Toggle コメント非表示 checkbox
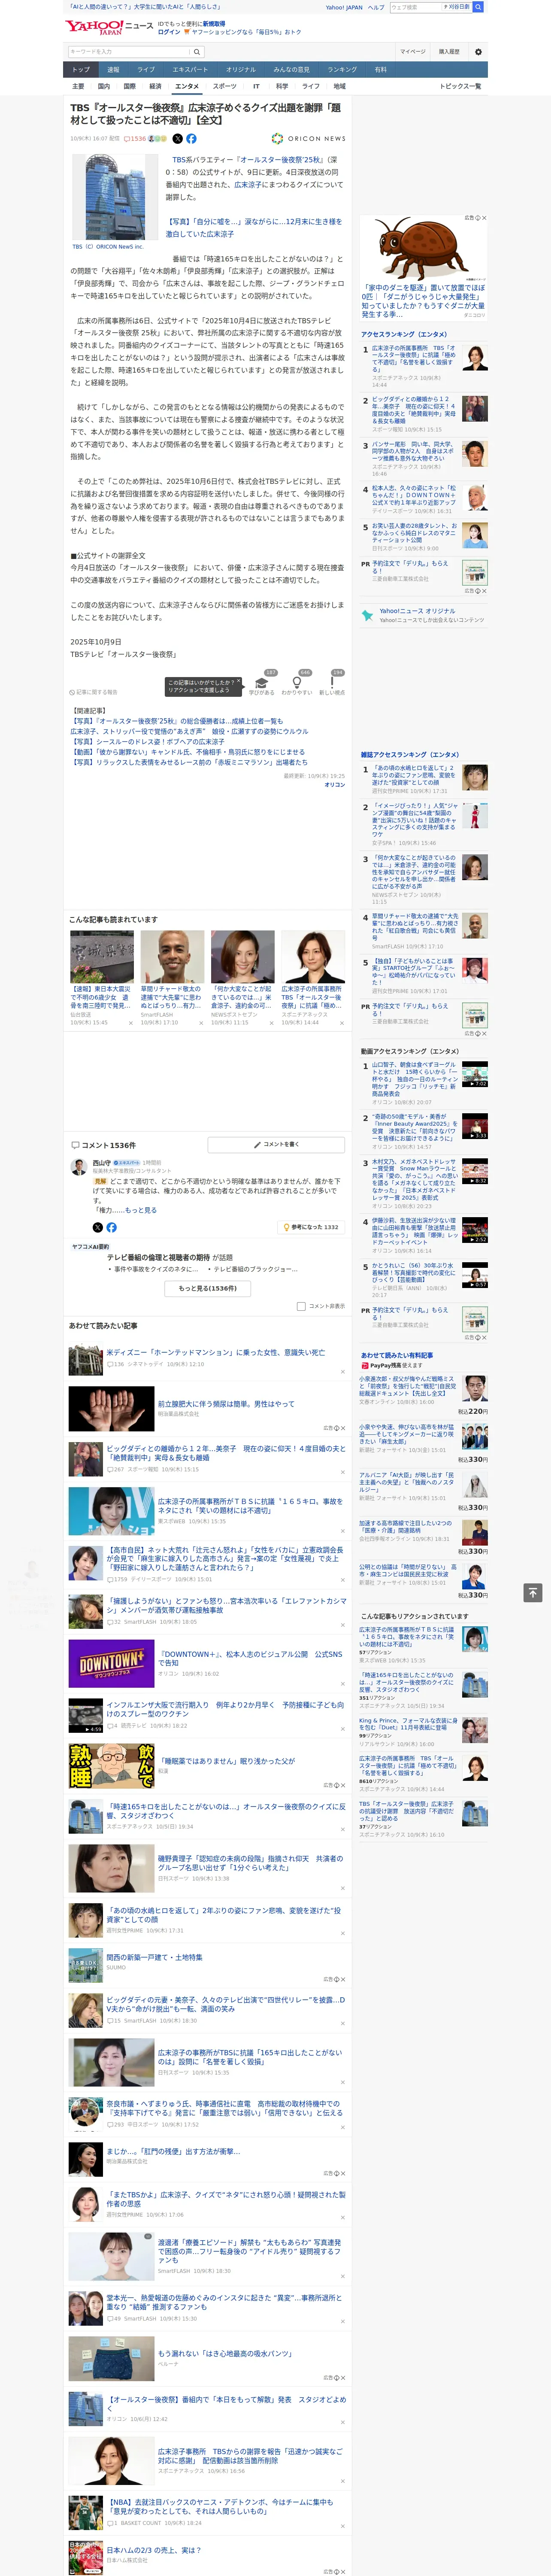551x2576 pixels. [301, 1306]
